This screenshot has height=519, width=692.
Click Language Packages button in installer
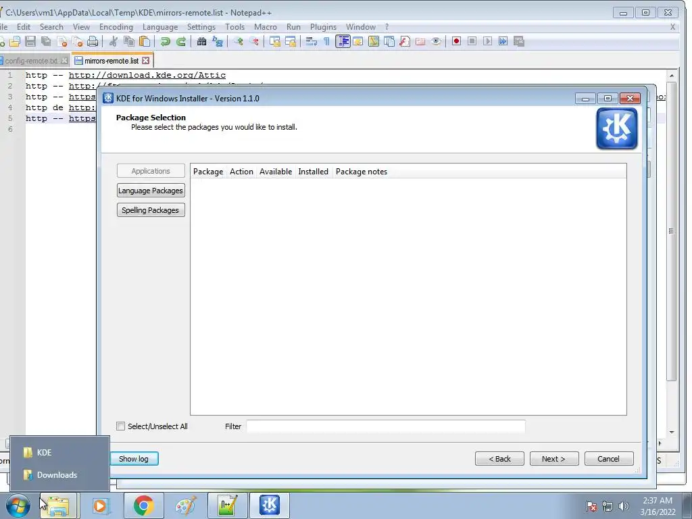(x=151, y=191)
